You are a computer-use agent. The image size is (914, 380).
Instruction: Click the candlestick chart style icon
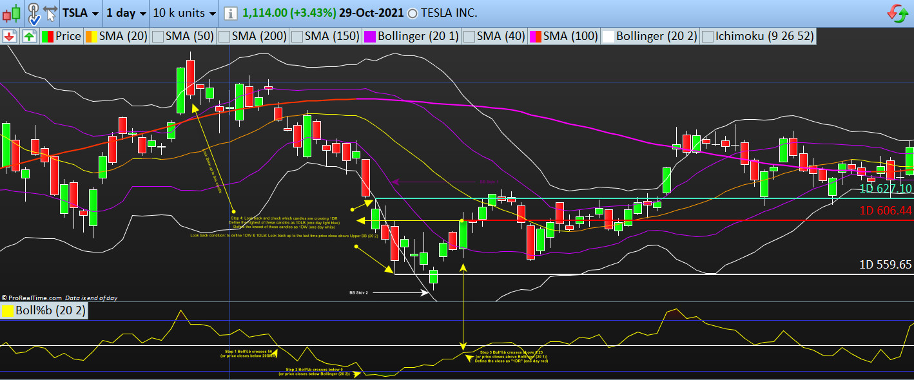point(12,13)
